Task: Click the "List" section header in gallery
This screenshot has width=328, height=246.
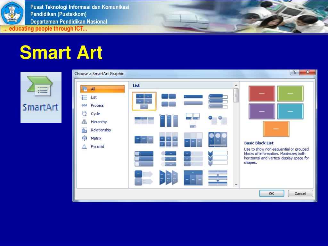Action: click(x=136, y=86)
